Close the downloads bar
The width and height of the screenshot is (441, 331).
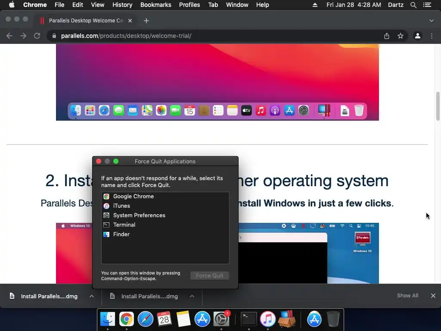(433, 296)
